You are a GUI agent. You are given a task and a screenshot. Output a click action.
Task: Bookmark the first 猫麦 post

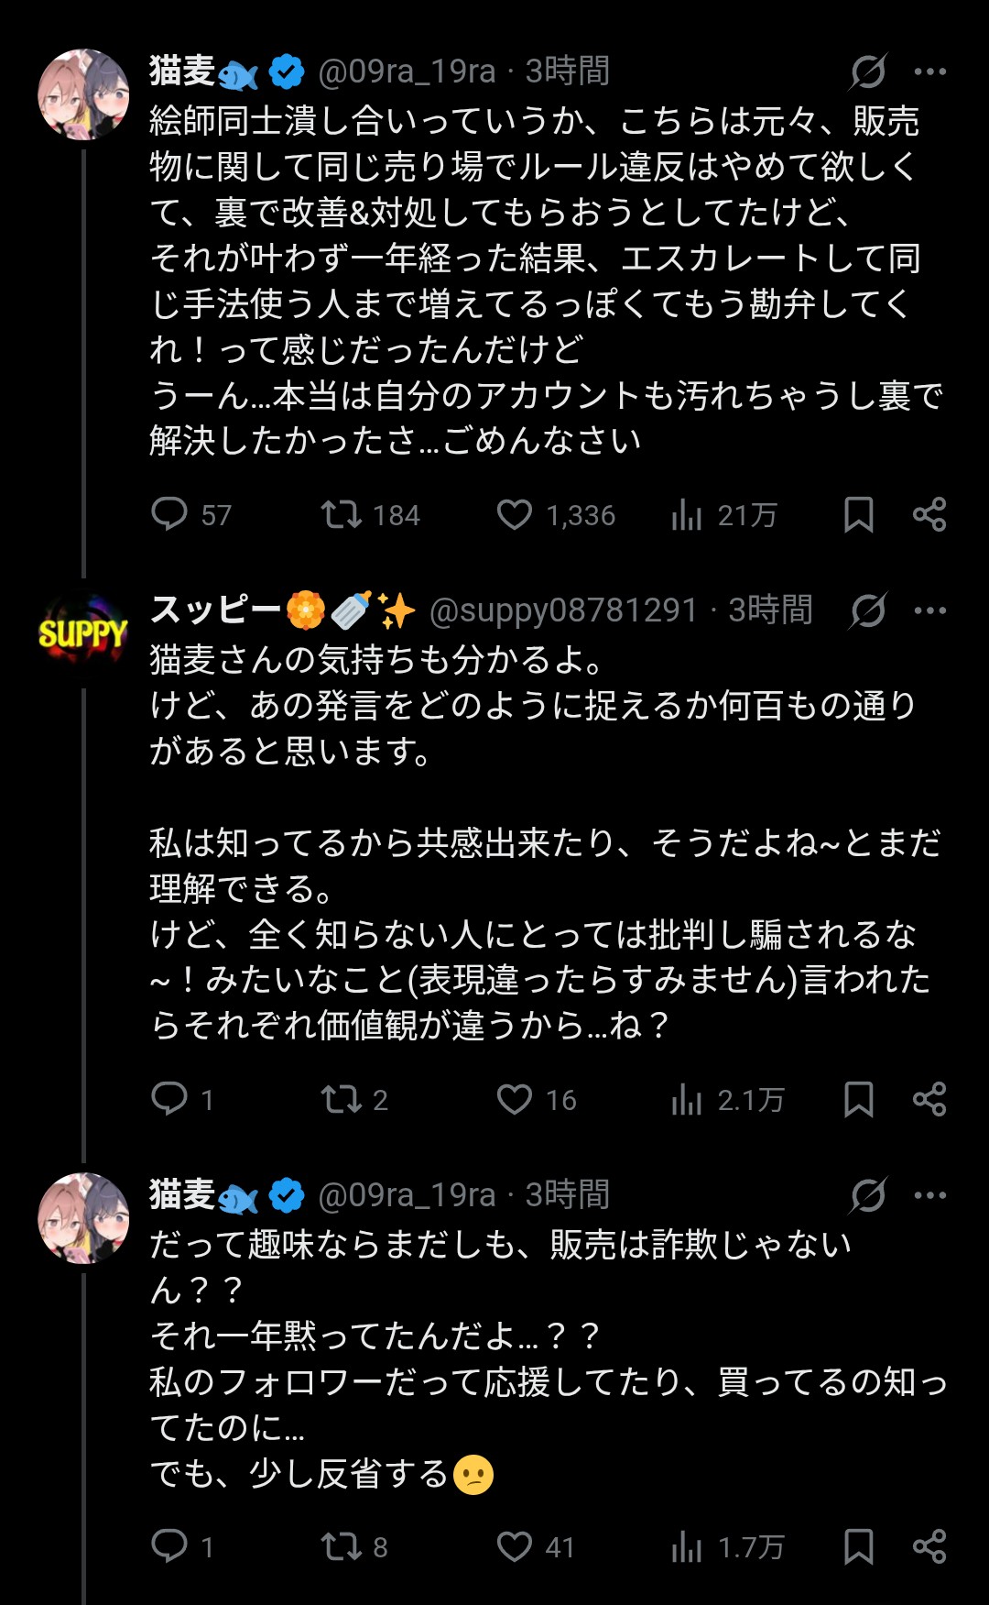tap(858, 514)
